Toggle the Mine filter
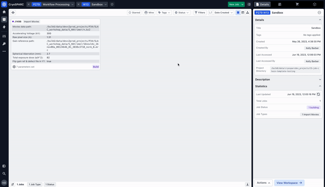The height and width of the screenshot is (187, 325). click(149, 13)
